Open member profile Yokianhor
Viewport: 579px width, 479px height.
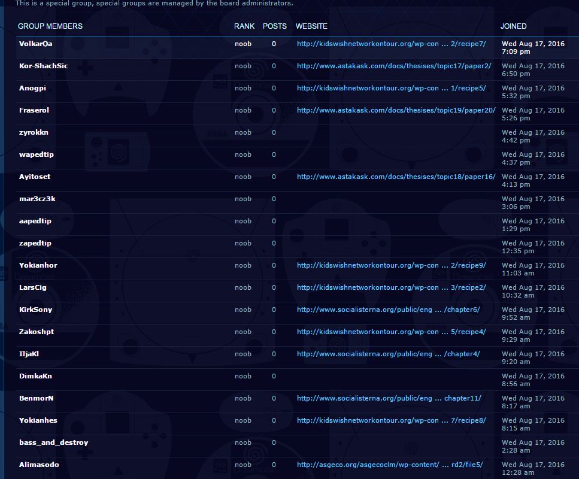[x=38, y=265]
